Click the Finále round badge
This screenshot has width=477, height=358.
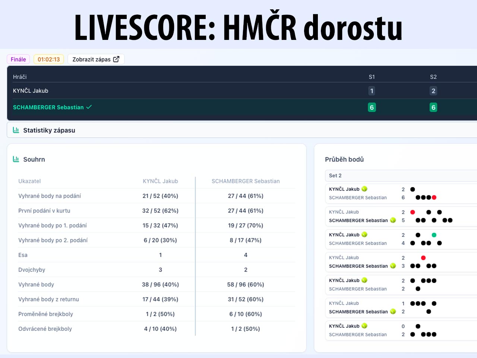(x=18, y=59)
